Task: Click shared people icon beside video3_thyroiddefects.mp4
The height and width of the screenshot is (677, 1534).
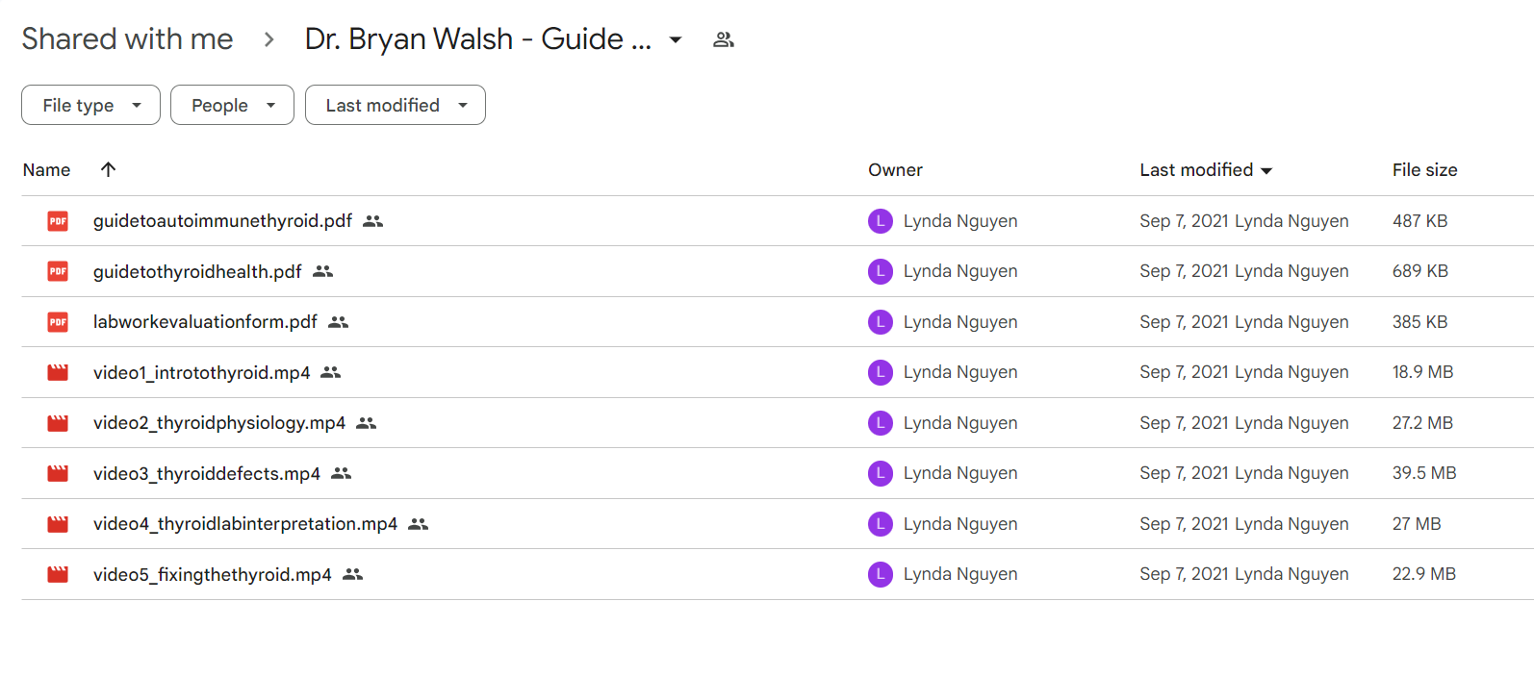Action: coord(342,473)
